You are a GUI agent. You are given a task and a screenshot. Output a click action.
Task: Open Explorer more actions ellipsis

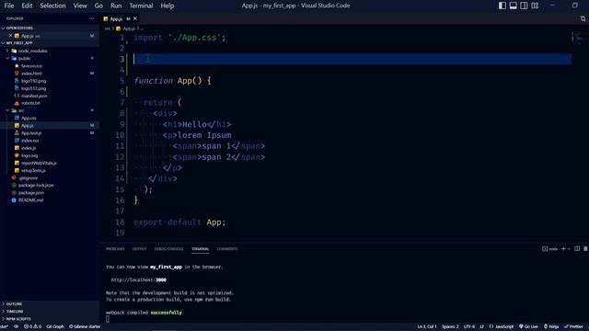pos(92,18)
